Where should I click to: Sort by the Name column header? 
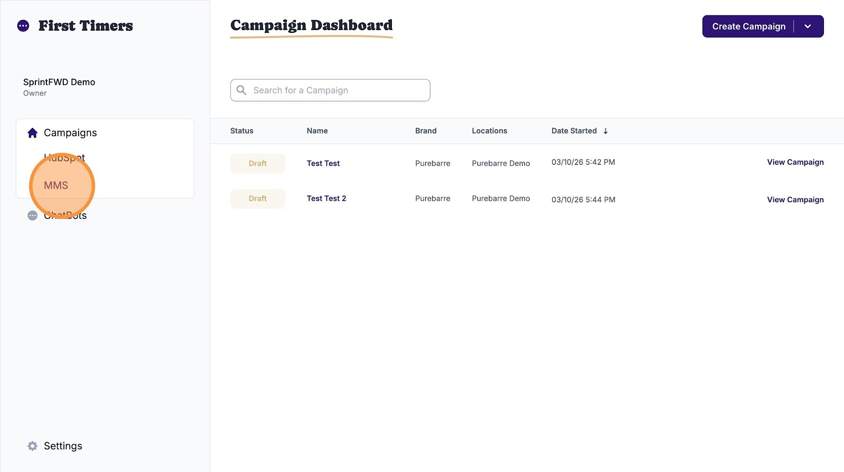coord(317,131)
